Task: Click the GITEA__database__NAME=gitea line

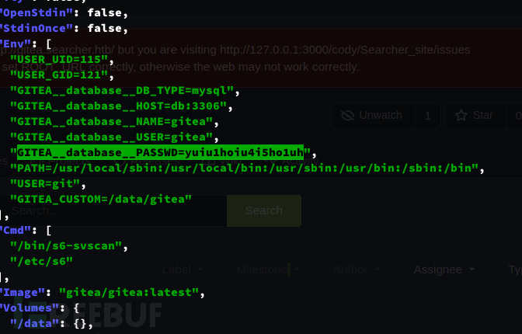Action: pos(111,121)
